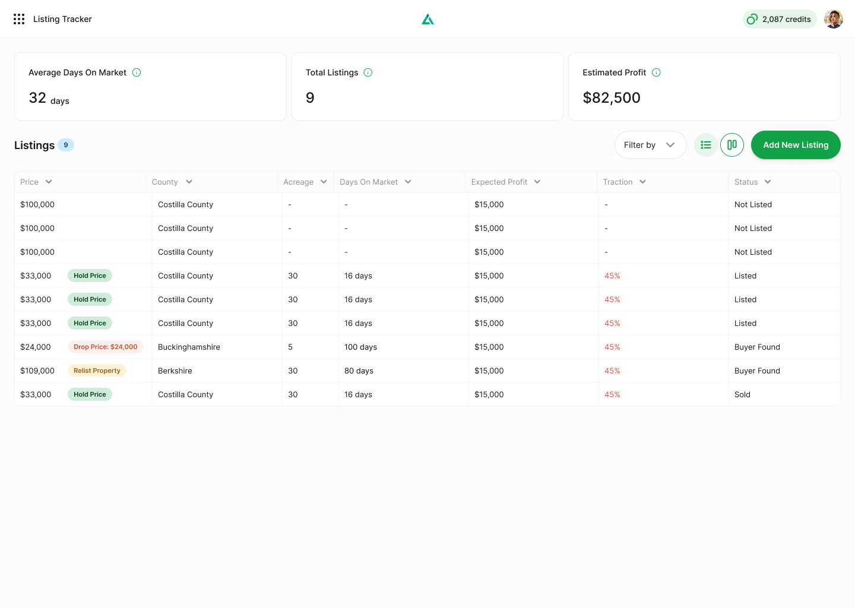
Task: Show info for Average Days On Market
Action: point(137,72)
